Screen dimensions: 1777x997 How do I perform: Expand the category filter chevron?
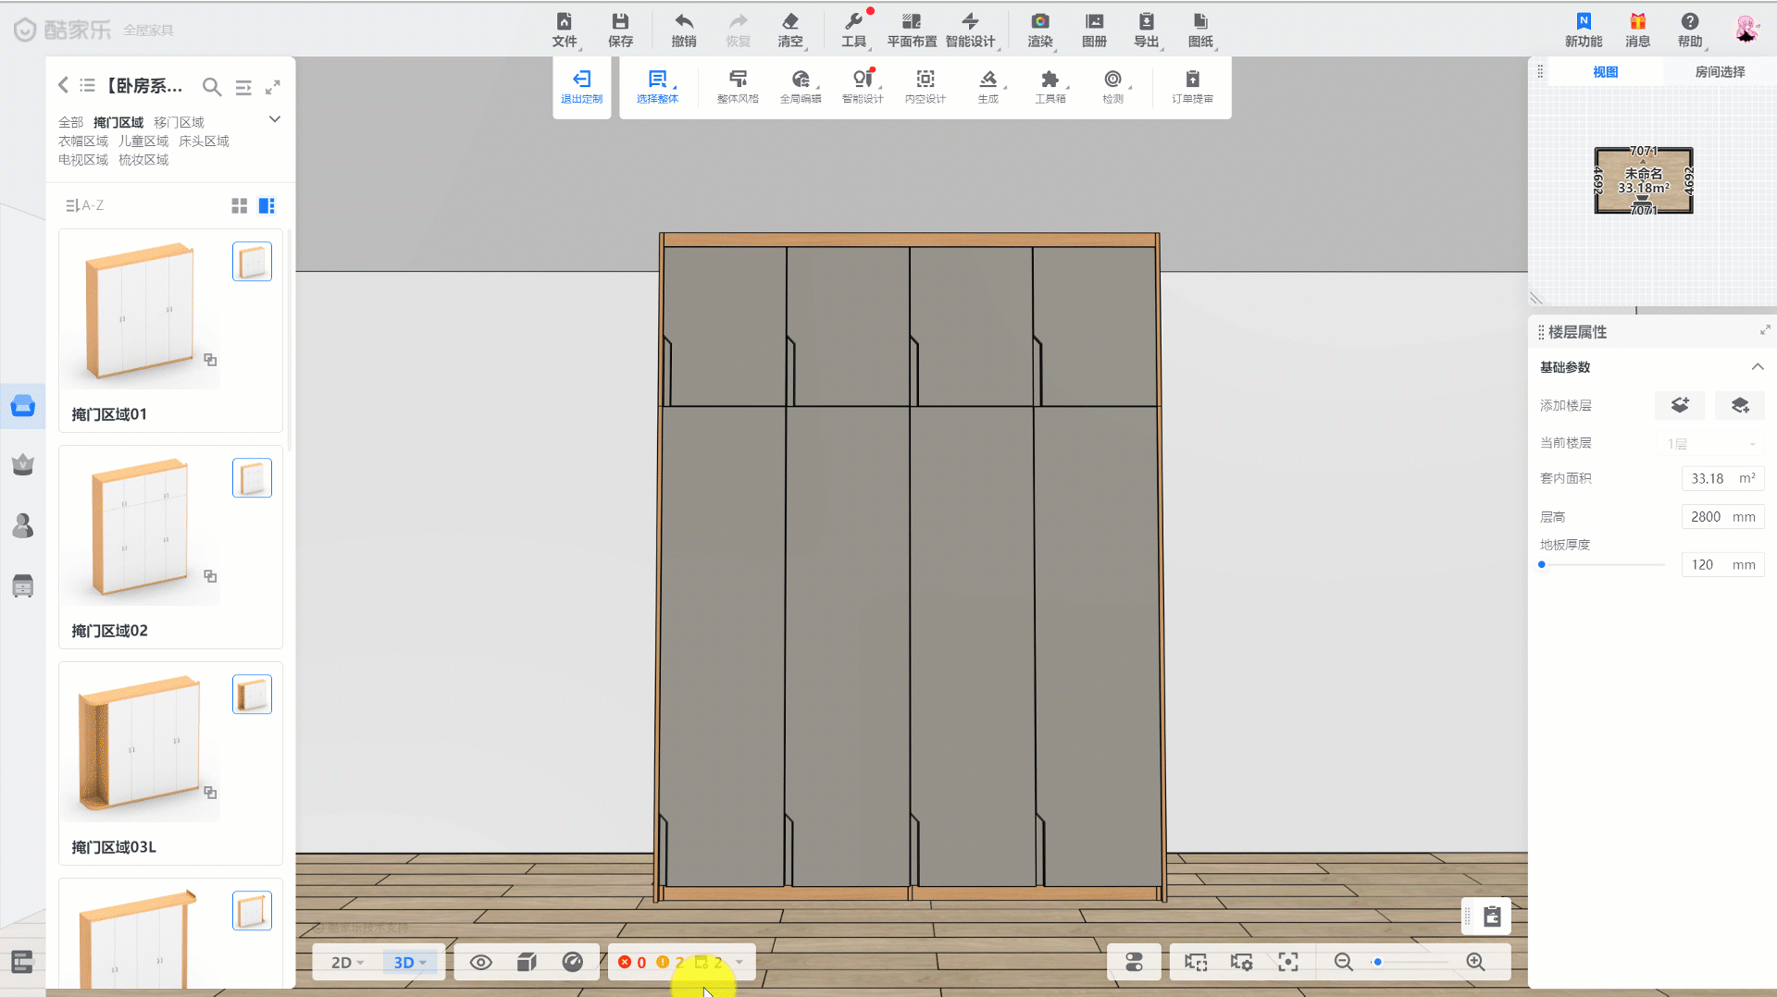275,119
